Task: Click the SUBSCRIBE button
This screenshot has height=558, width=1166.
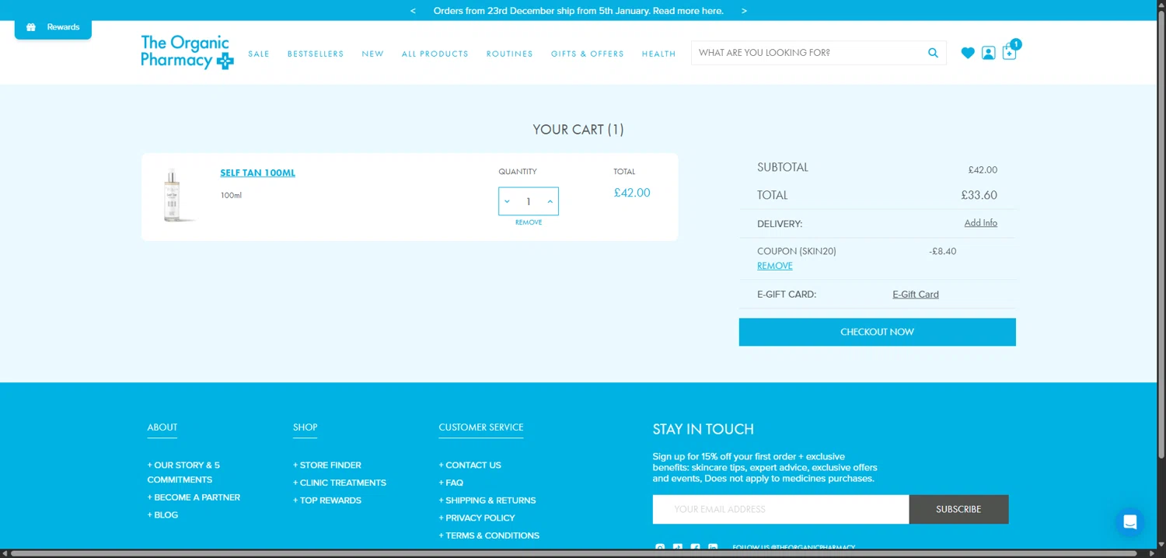Action: pyautogui.click(x=958, y=509)
